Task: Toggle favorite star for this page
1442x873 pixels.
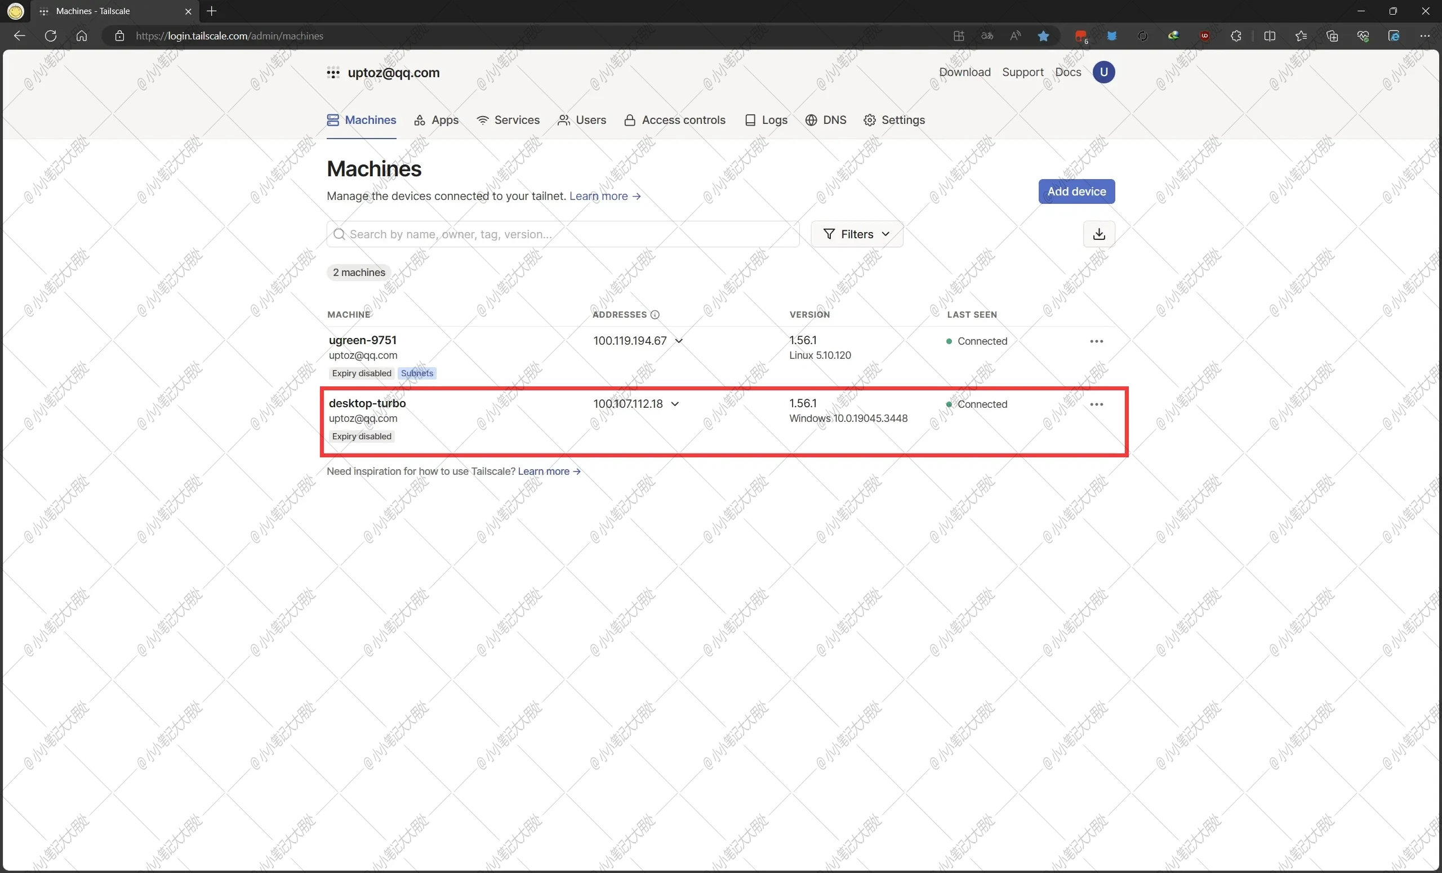Action: click(1043, 35)
